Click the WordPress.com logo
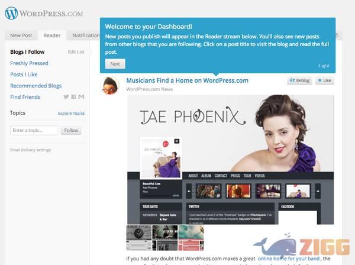The height and width of the screenshot is (265, 355). 44,13
